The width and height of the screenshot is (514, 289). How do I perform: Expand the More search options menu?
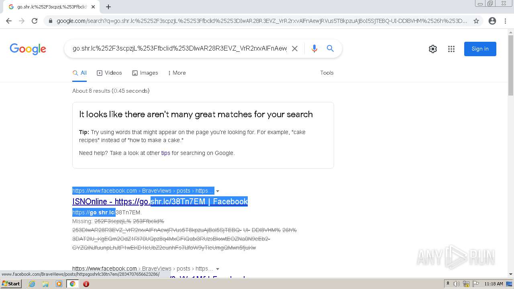coord(177,73)
